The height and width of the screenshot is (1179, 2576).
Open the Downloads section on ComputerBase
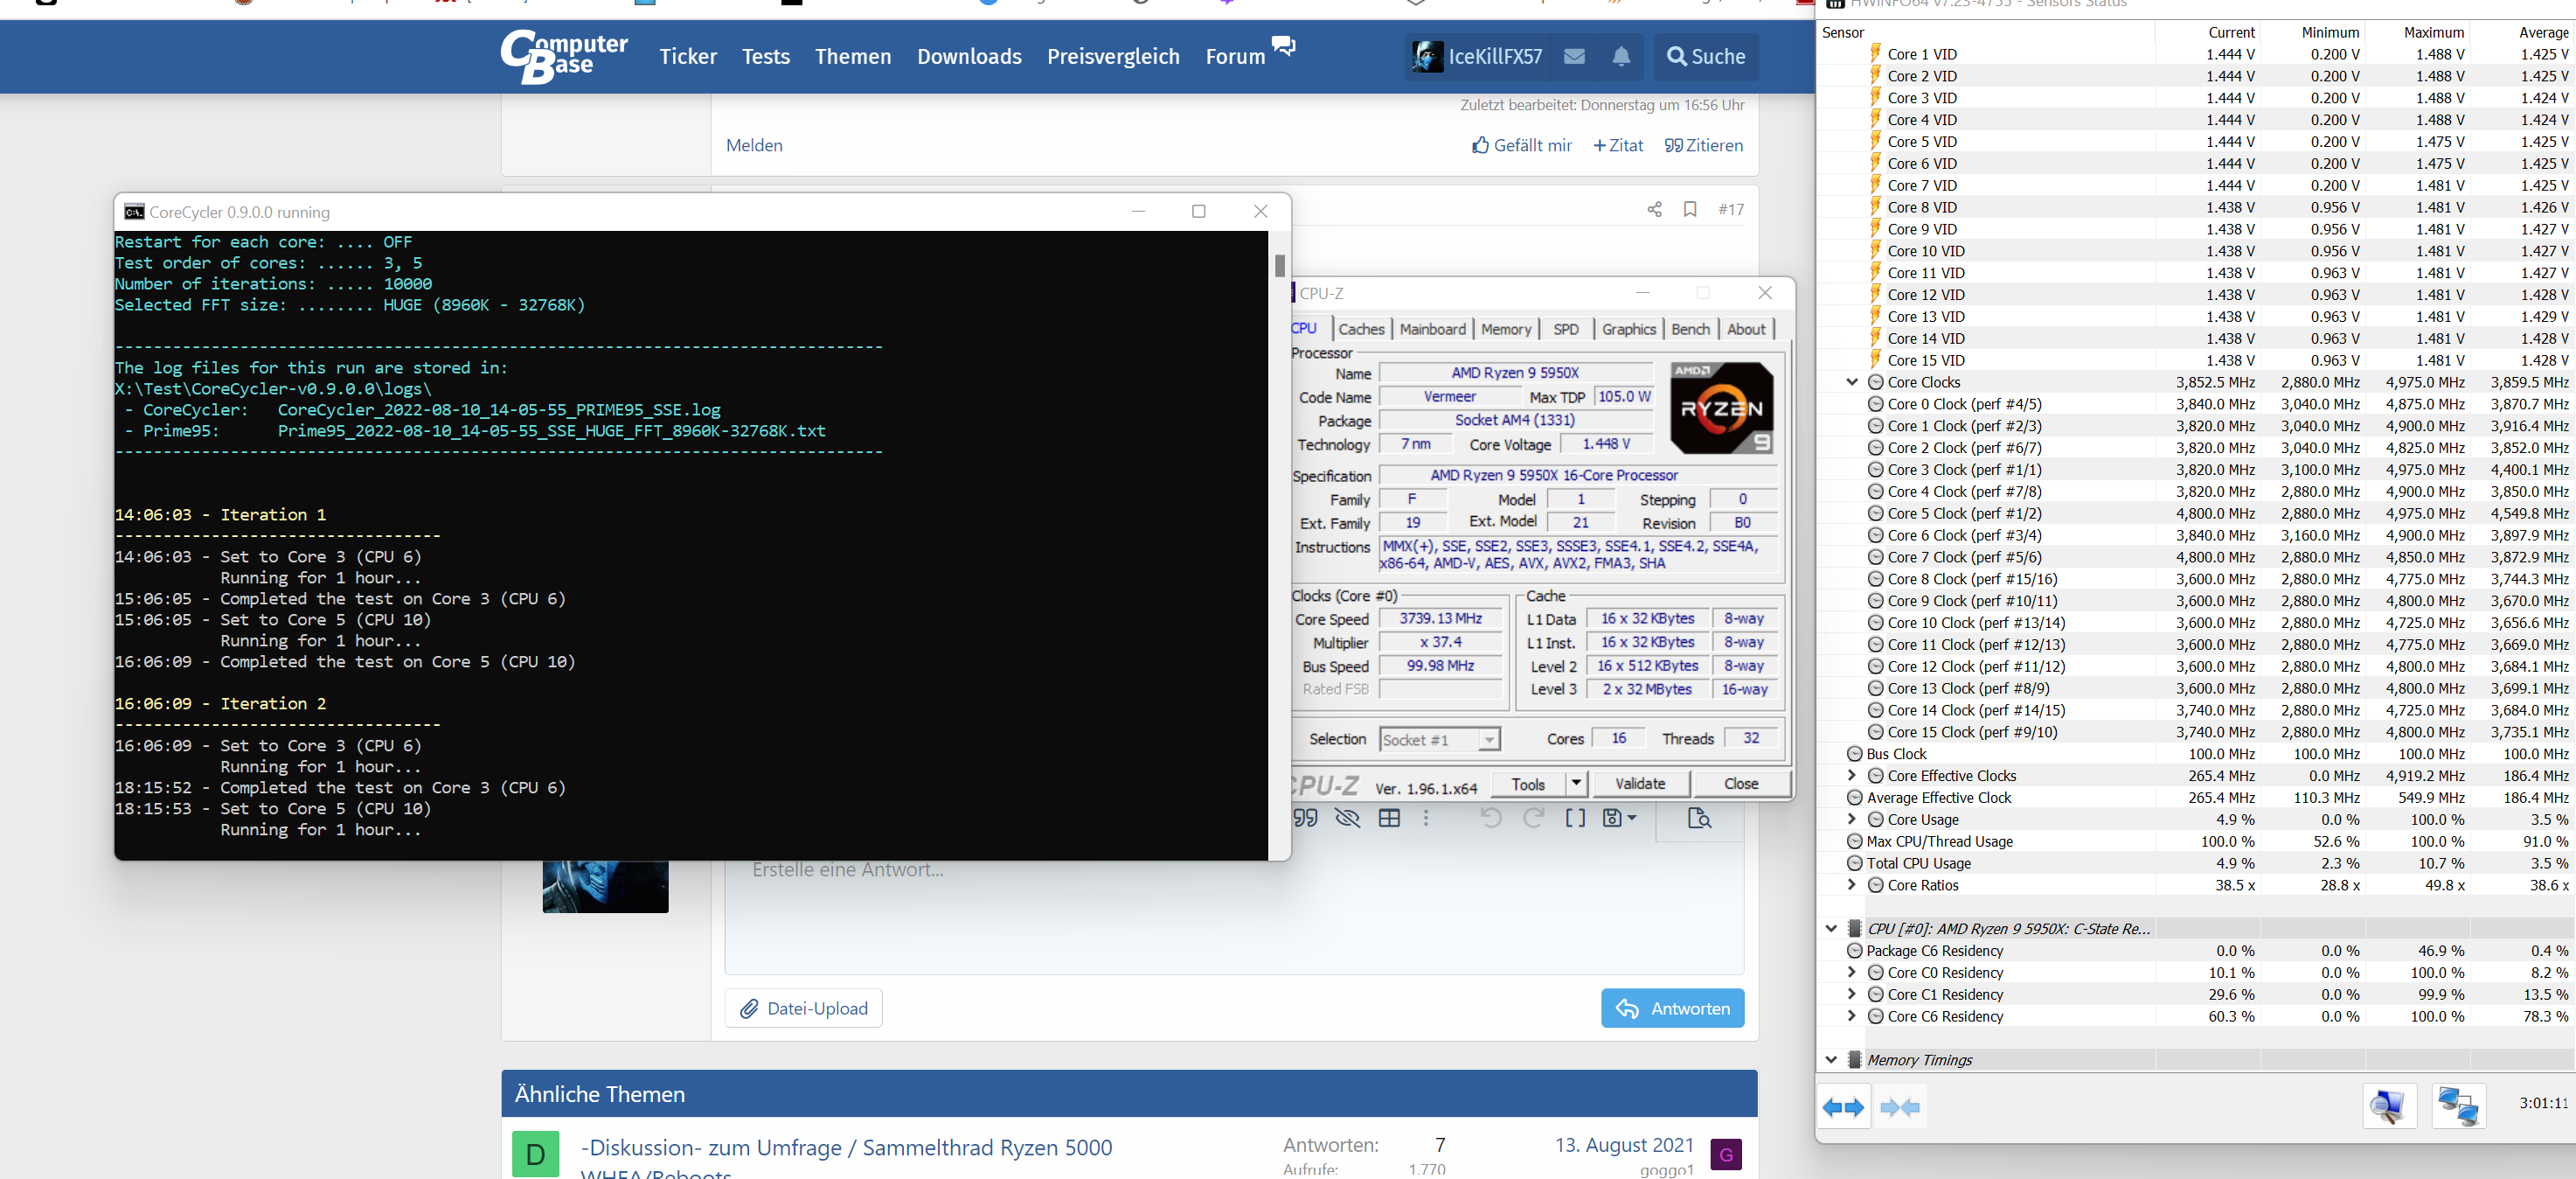(969, 56)
